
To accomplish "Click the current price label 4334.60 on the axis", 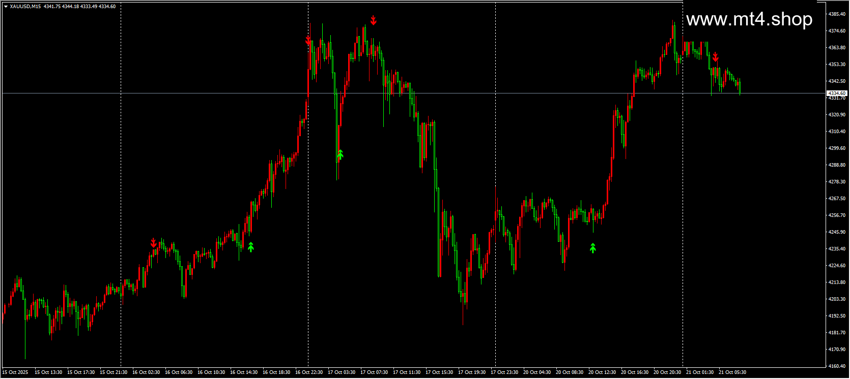I will (837, 93).
